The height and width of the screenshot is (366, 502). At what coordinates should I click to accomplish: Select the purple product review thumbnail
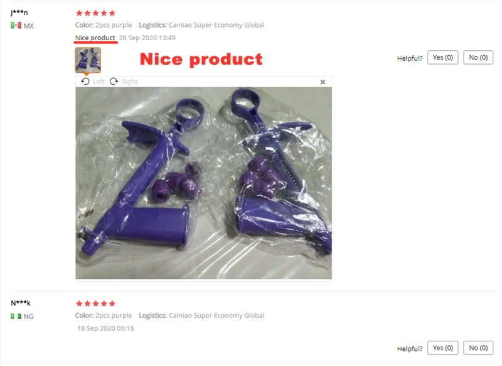88,60
